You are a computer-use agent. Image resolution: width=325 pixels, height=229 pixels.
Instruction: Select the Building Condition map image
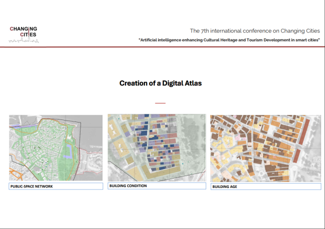coord(157,148)
